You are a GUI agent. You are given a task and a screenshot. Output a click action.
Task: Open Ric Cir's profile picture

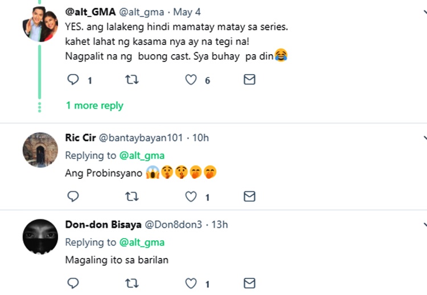[x=40, y=149]
